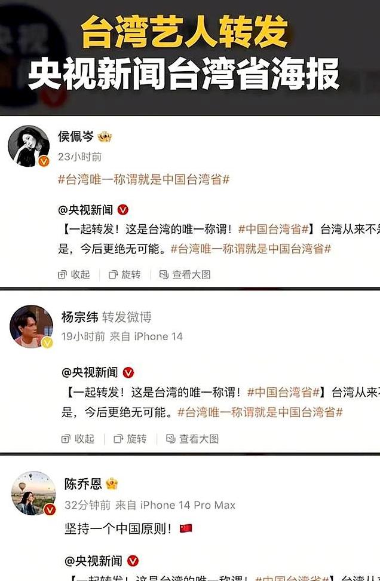Screen dimensions: 380x581
Task: Open 陈乔恩's profile avatar
Action: click(33, 493)
